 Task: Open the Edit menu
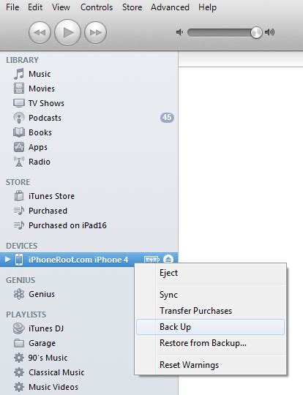point(35,7)
